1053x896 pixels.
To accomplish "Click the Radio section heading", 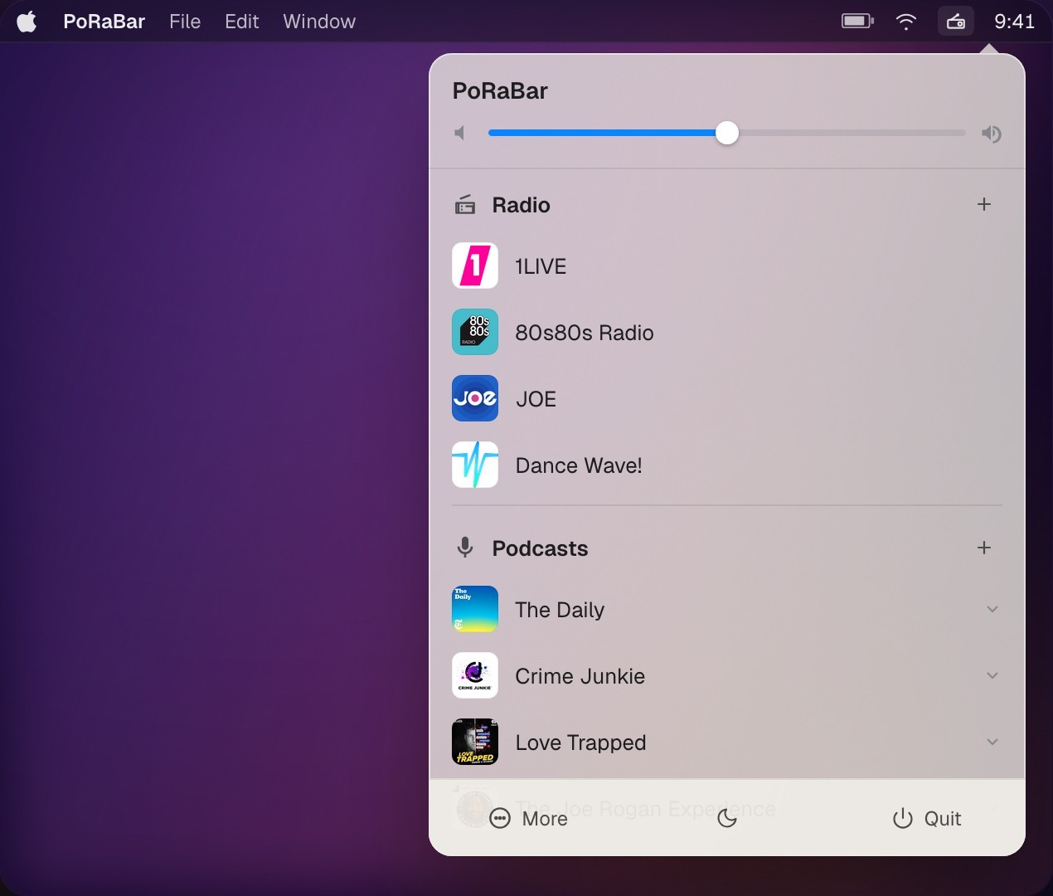I will pyautogui.click(x=521, y=205).
